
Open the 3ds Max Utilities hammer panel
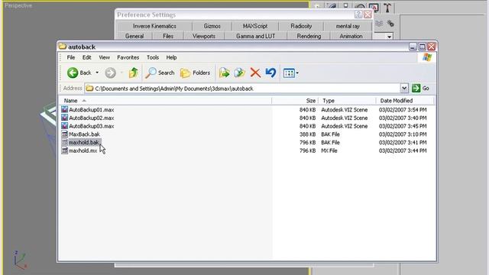tap(387, 8)
